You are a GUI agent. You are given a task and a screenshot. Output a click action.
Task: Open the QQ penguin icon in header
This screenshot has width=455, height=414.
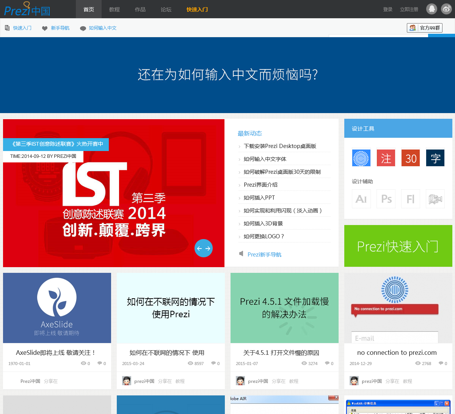click(x=431, y=9)
